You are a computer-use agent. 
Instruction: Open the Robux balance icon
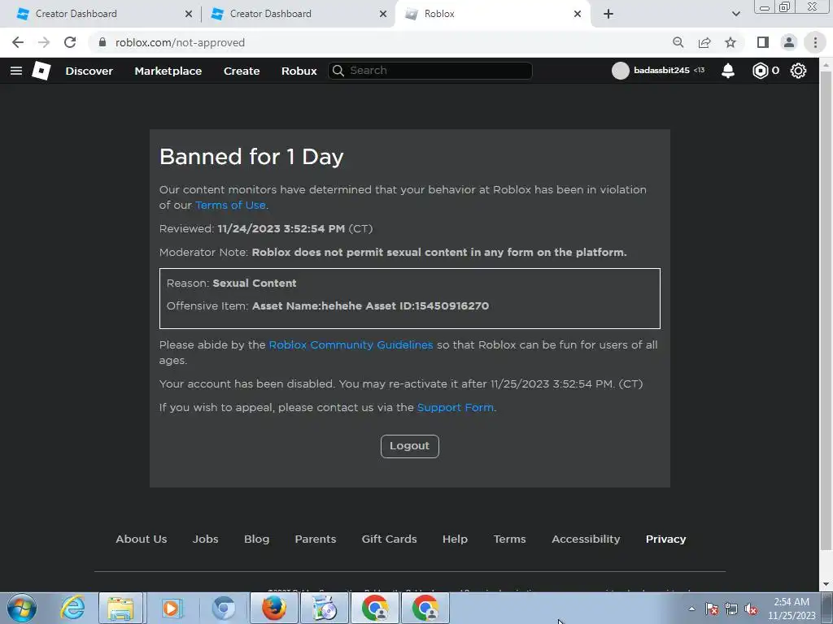point(761,71)
